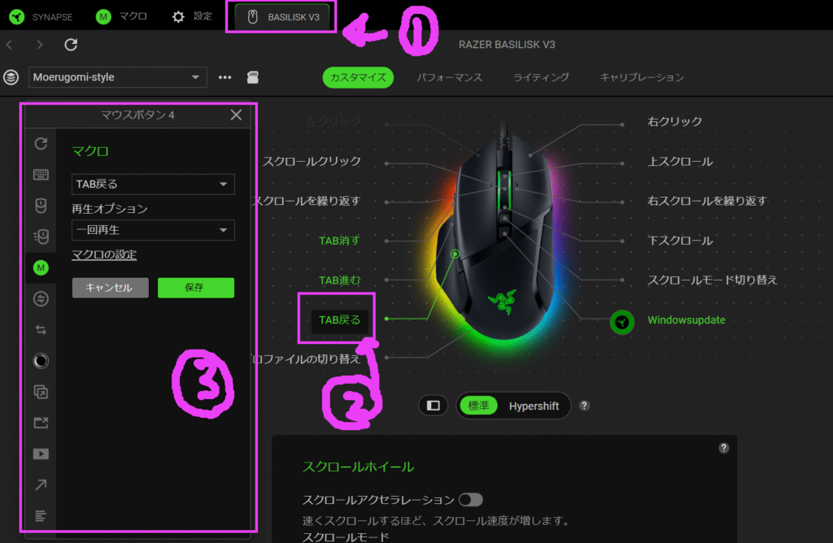Click the スクロールホイール heading
833x543 pixels.
click(358, 467)
